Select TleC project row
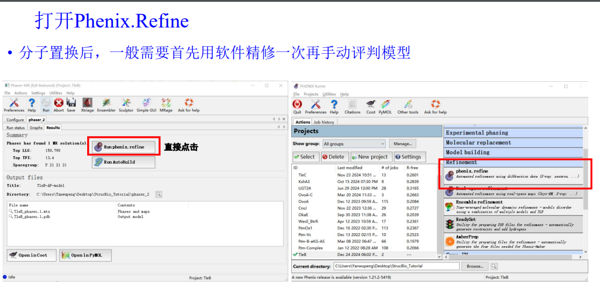 (365, 175)
